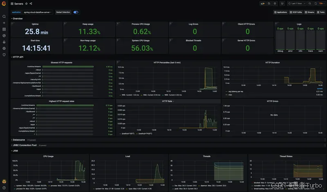Click the info icon on Heap usage panel
Image resolution: width=327 pixels, height=192 pixels.
tap(65, 23)
